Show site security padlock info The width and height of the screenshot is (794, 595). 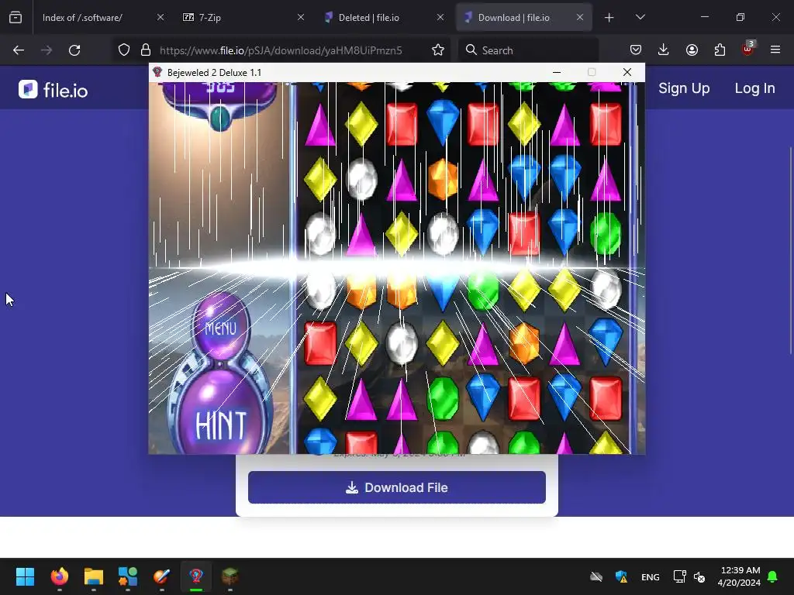coord(146,50)
